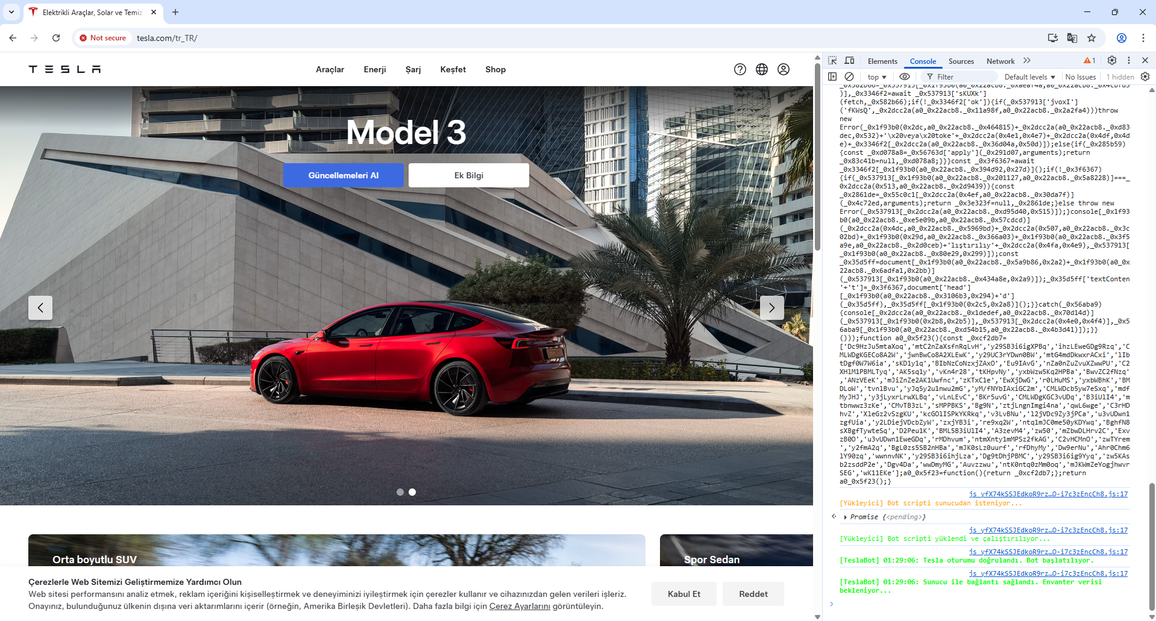Open the Çerez Ayarlarını link
The height and width of the screenshot is (621, 1156).
coord(520,606)
